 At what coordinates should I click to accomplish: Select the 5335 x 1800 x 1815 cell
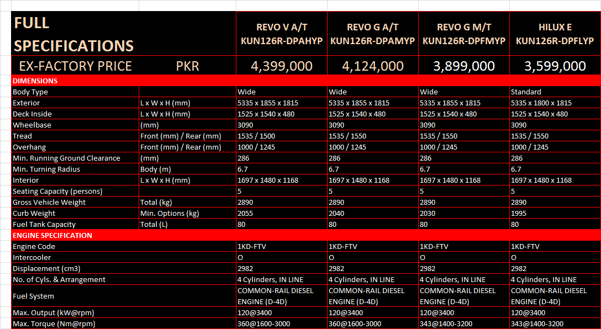tap(555, 103)
